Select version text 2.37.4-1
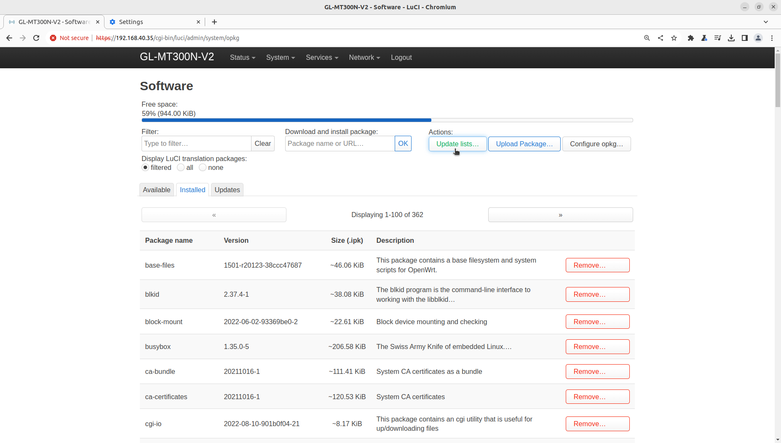 236,294
